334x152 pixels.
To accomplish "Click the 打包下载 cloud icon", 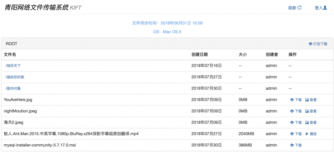I will (x=311, y=44).
